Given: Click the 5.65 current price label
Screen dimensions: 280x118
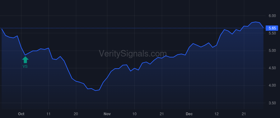Looking at the screenshot, I should click(272, 28).
